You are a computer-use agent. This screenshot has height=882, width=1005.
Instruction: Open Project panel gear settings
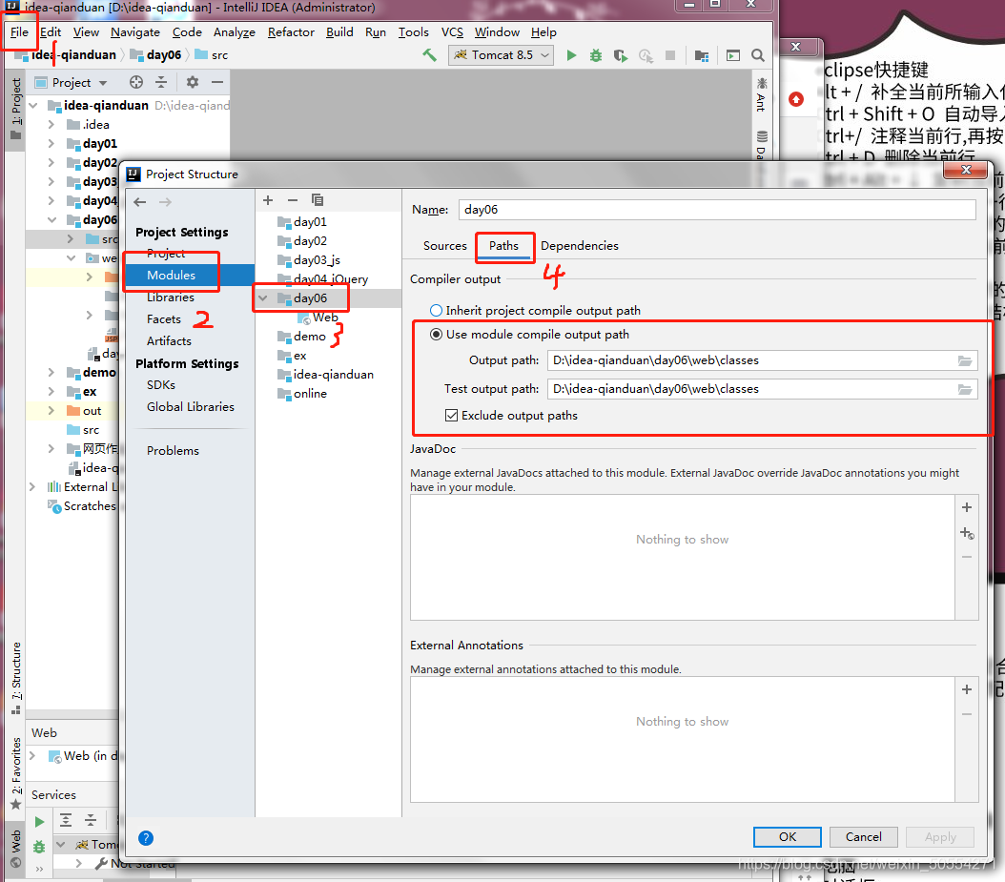(193, 82)
